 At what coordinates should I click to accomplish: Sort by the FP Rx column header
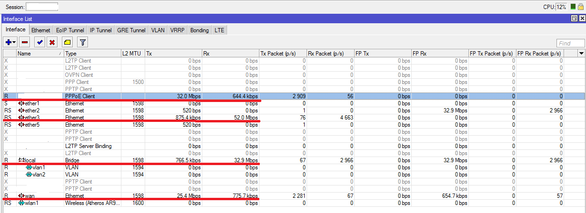pyautogui.click(x=440, y=53)
